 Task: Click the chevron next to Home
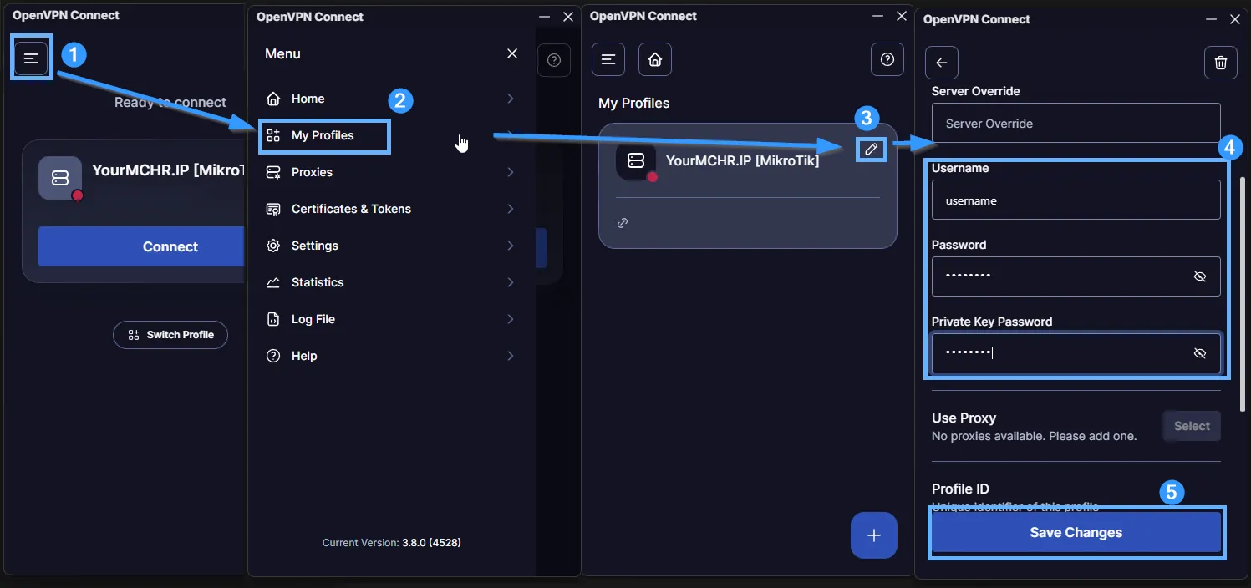click(x=510, y=99)
